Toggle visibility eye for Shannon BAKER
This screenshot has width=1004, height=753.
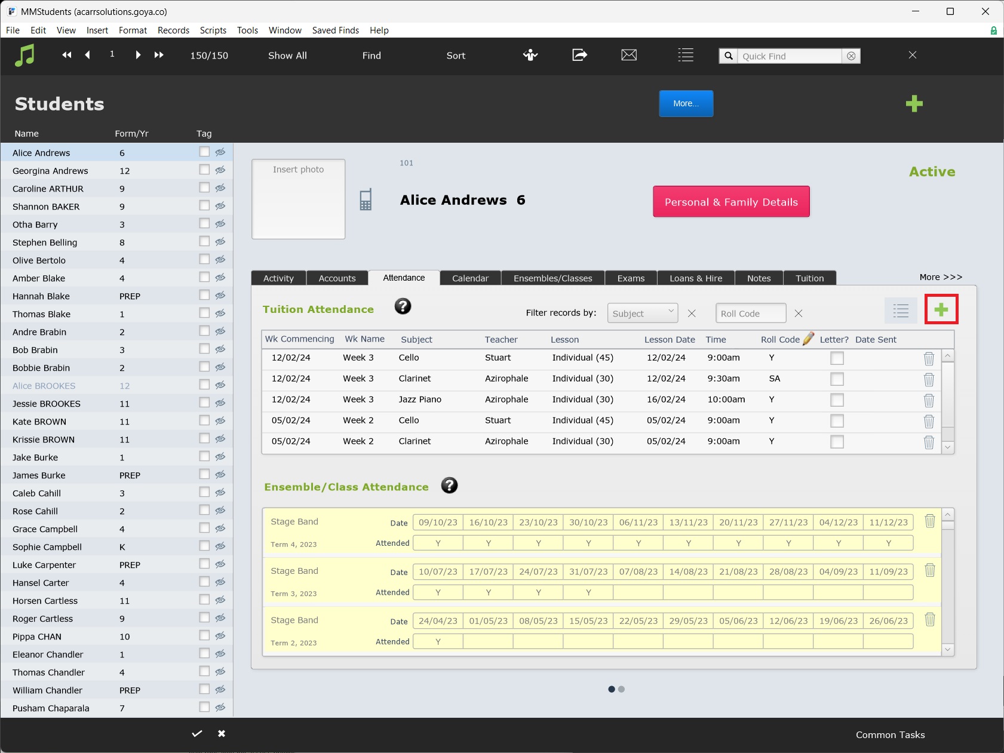(x=220, y=206)
